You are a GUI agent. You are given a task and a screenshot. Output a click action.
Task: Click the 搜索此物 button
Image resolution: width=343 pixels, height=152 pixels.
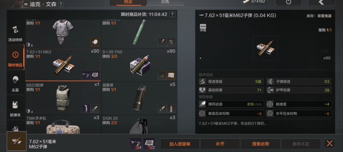click(260, 144)
